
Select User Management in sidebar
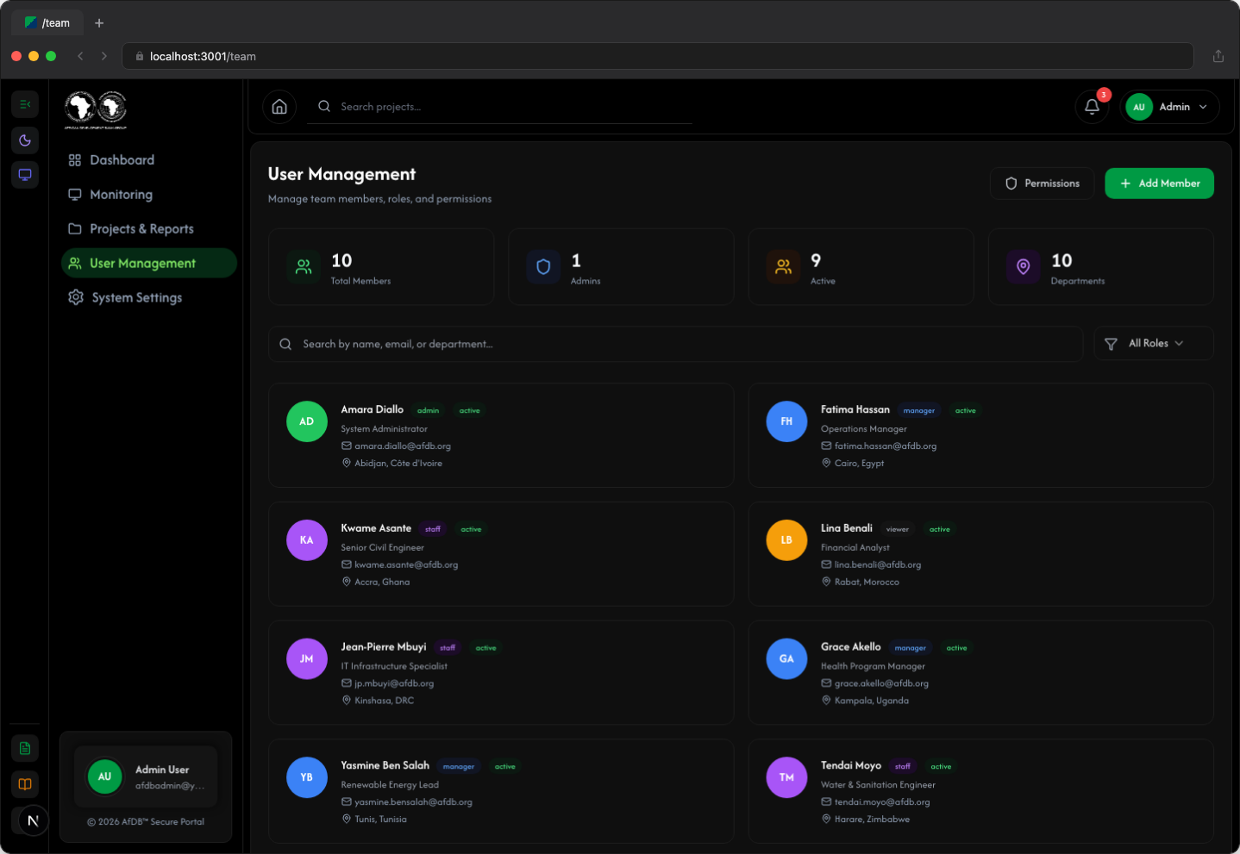(148, 264)
